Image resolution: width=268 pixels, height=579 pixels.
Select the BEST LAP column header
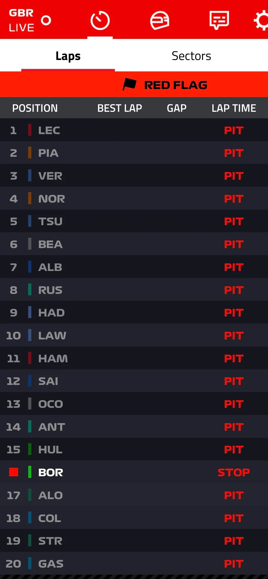click(120, 108)
